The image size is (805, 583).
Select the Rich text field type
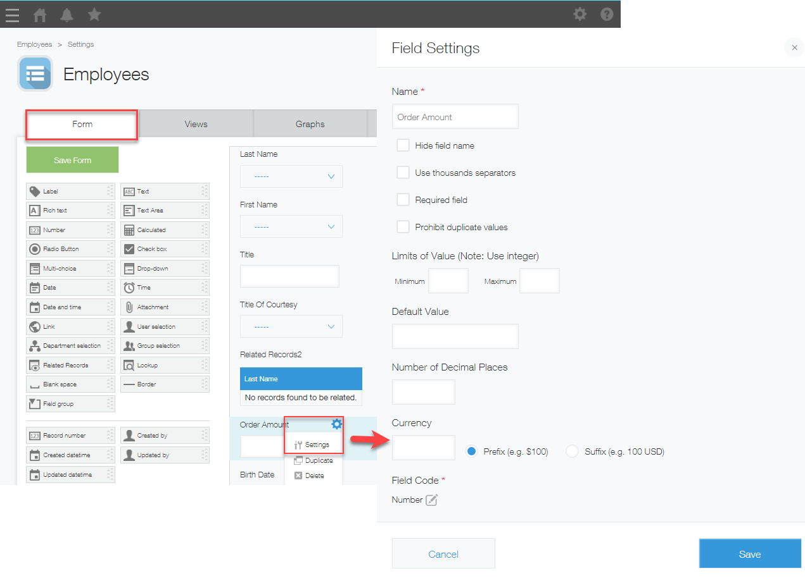tap(70, 211)
